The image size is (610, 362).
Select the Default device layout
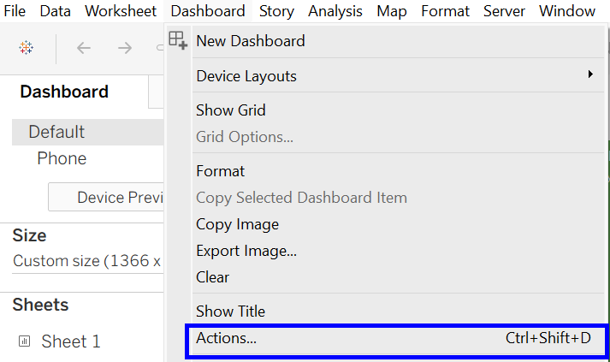pyautogui.click(x=56, y=132)
